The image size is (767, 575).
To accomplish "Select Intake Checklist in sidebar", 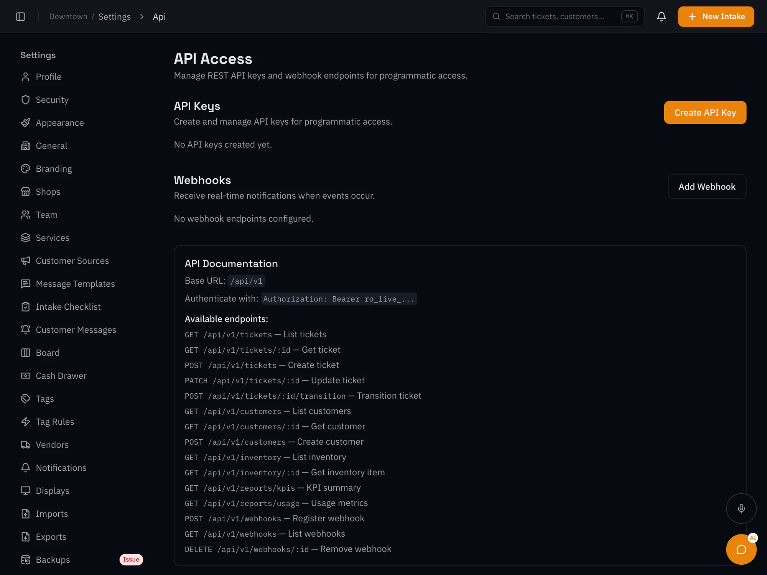I will tap(82, 307).
